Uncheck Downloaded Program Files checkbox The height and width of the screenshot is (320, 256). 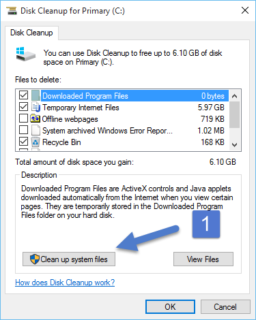23,95
